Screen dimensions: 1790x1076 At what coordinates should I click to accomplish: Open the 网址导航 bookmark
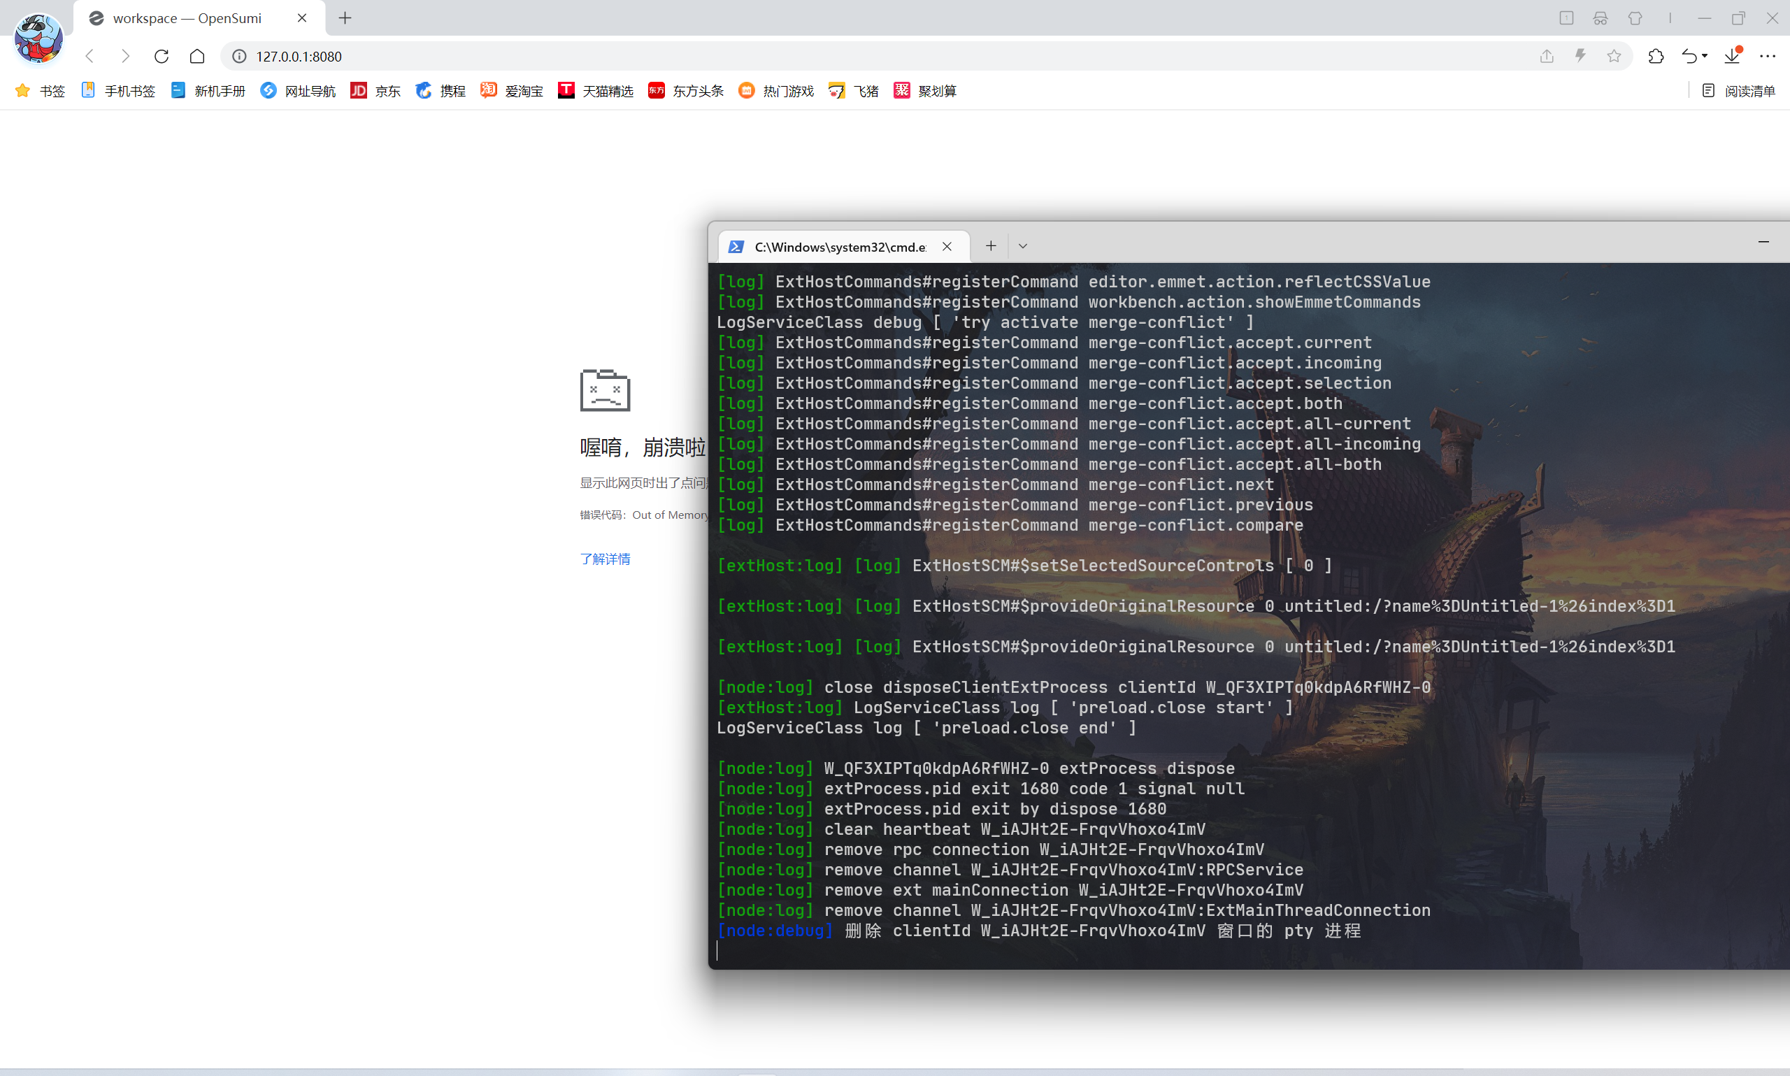point(298,91)
